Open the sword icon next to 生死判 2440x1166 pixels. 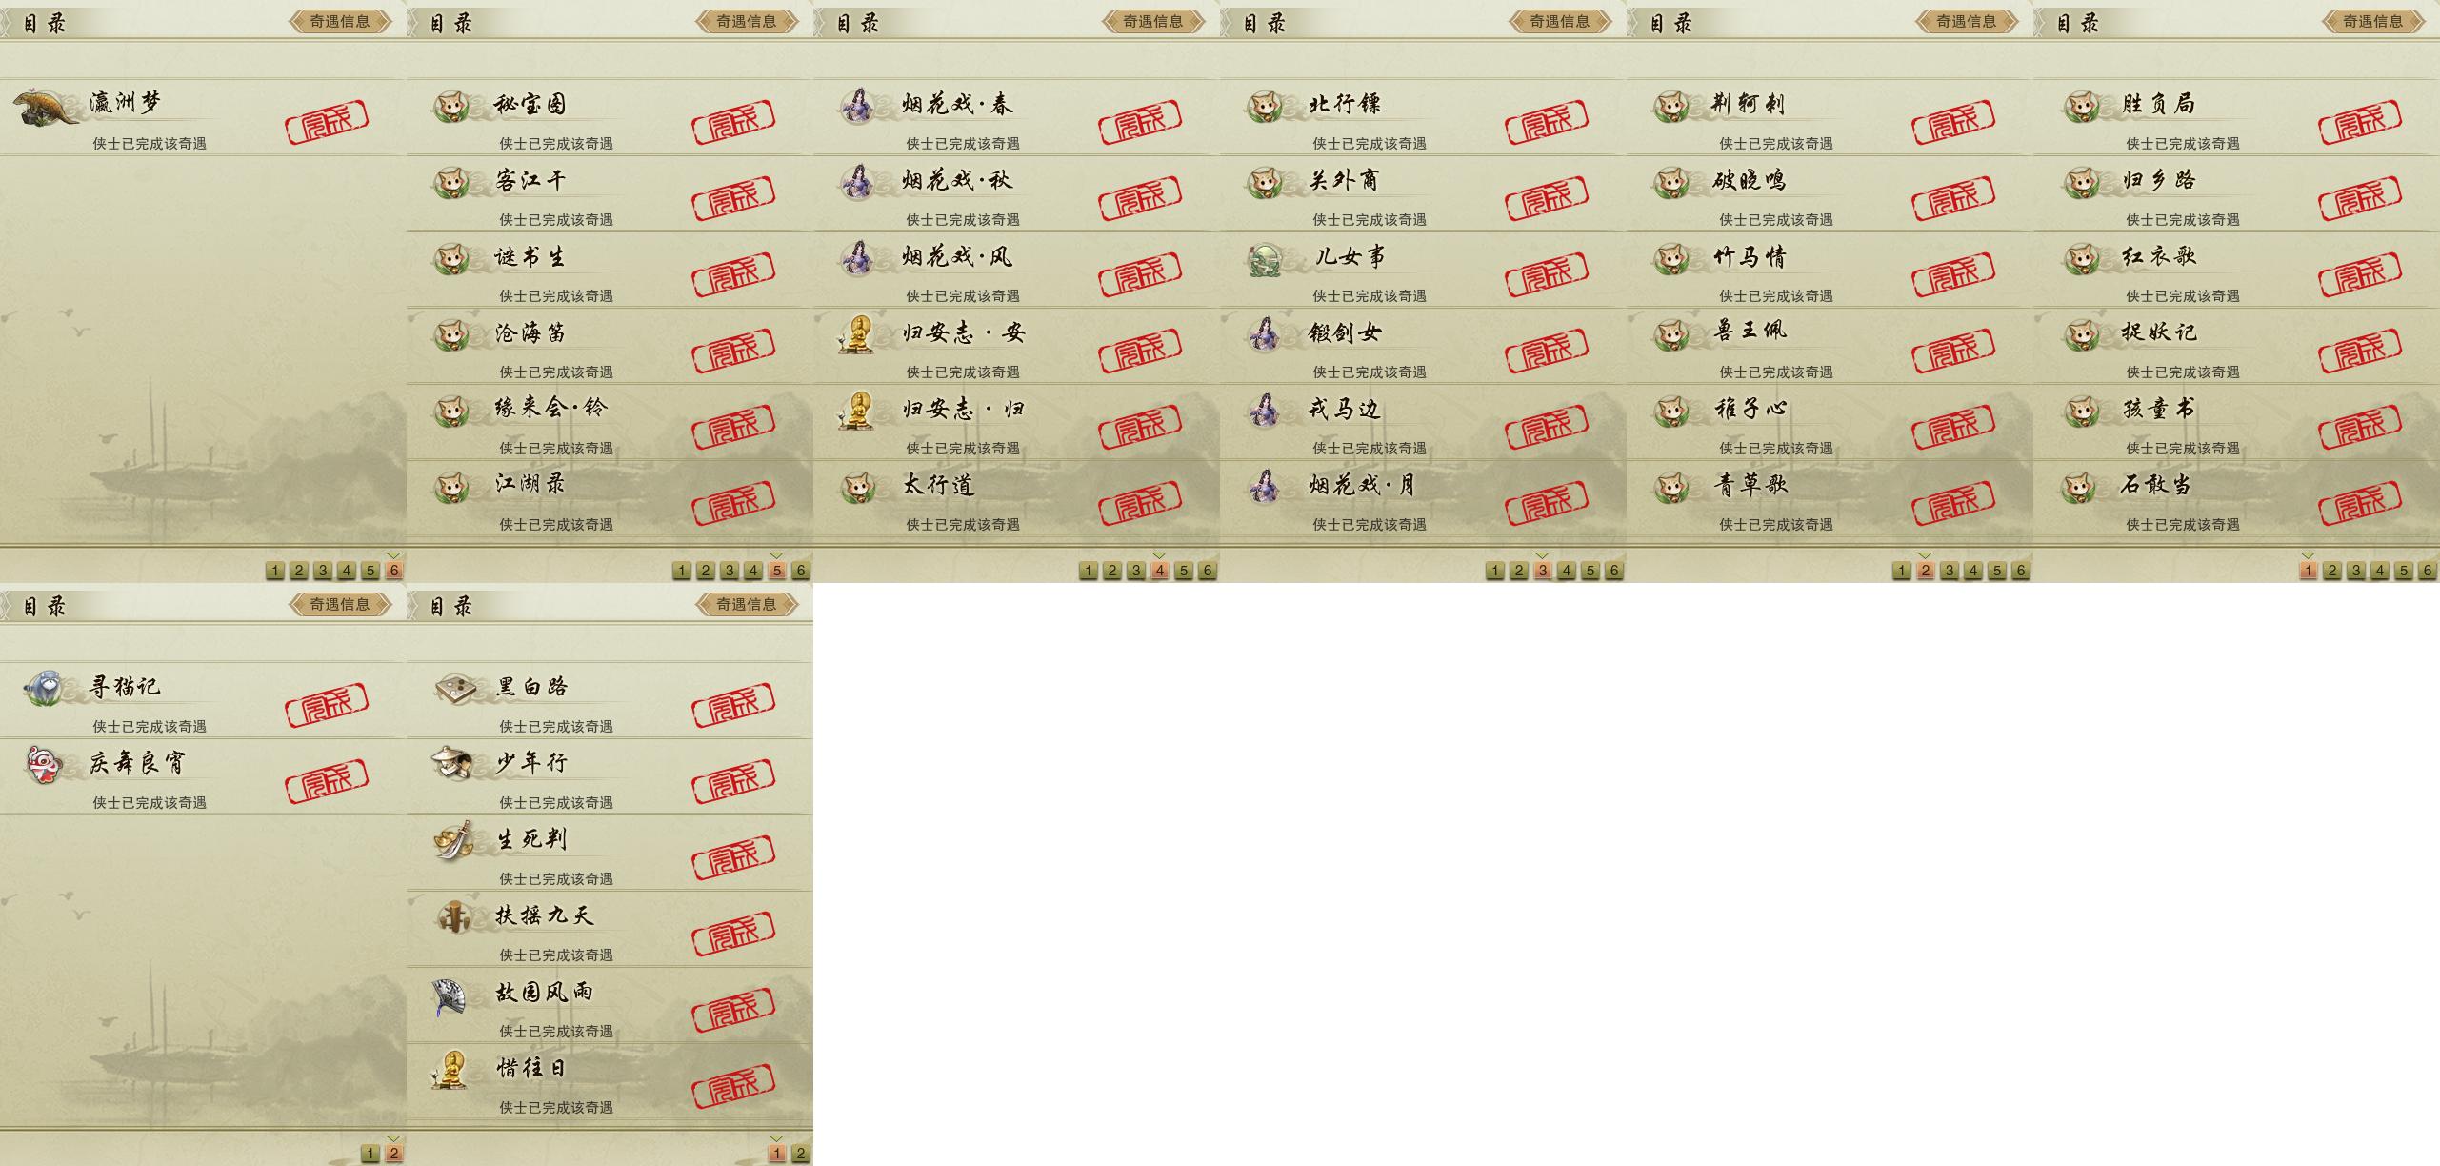453,840
